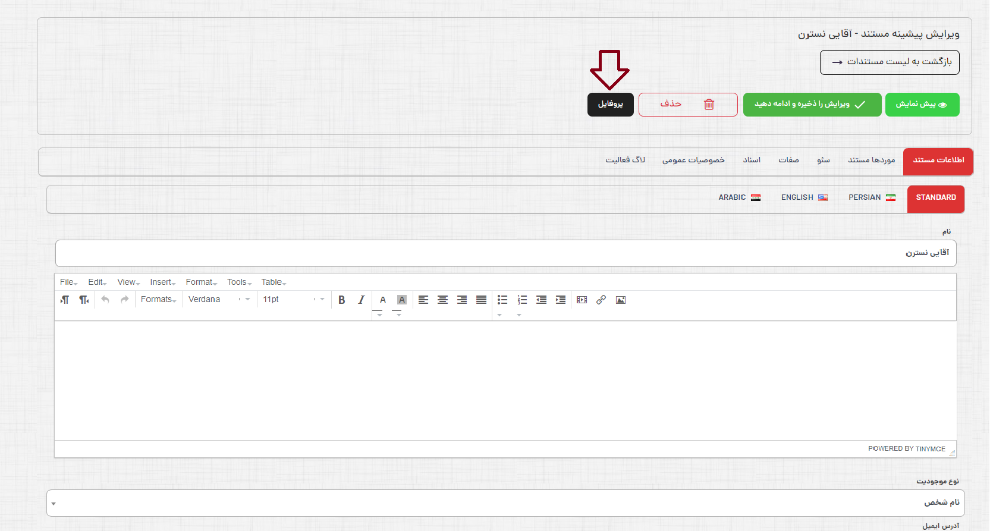Expand the Formats dropdown
The height and width of the screenshot is (531, 990).
(158, 300)
